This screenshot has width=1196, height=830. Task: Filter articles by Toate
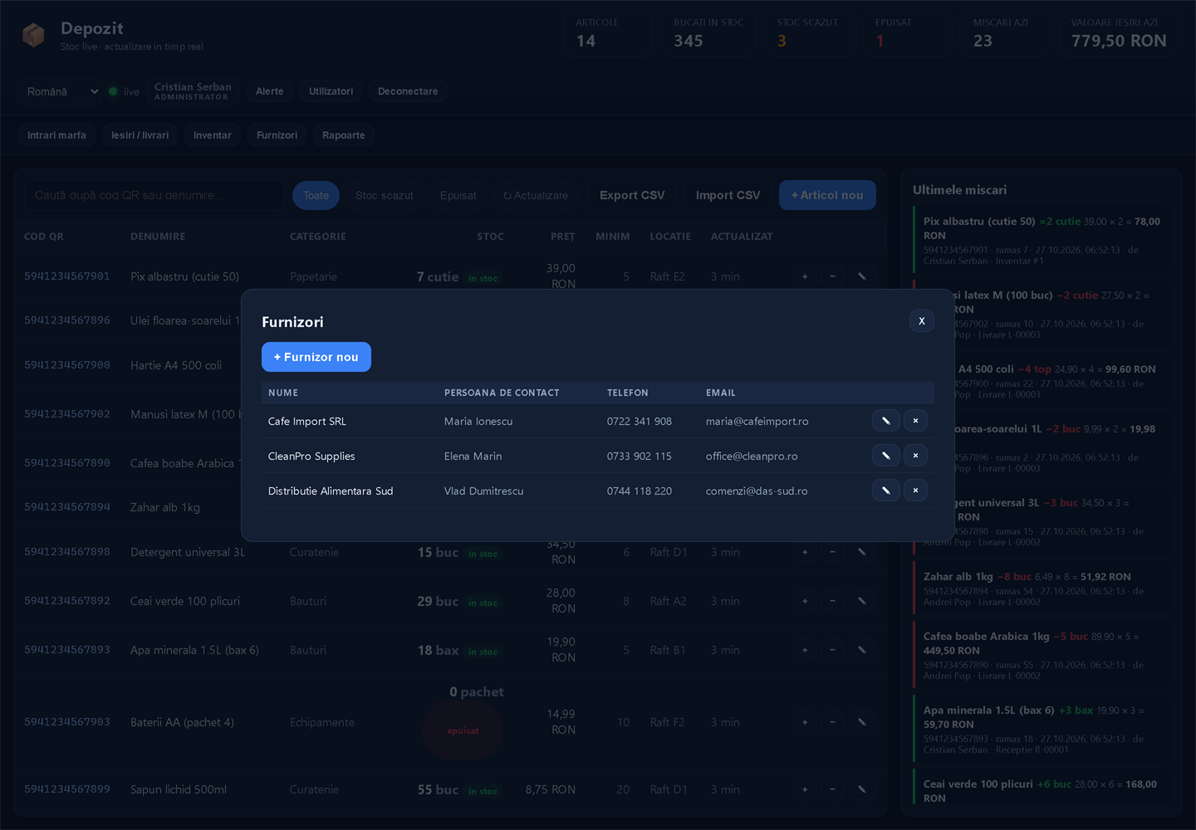click(x=316, y=195)
